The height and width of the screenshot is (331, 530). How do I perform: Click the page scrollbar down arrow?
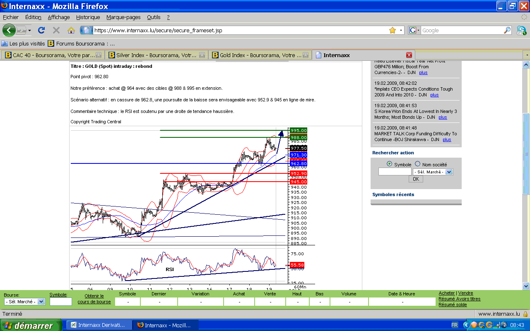coord(526,286)
